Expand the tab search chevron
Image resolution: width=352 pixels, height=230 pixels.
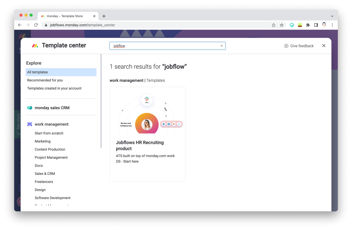332,16
